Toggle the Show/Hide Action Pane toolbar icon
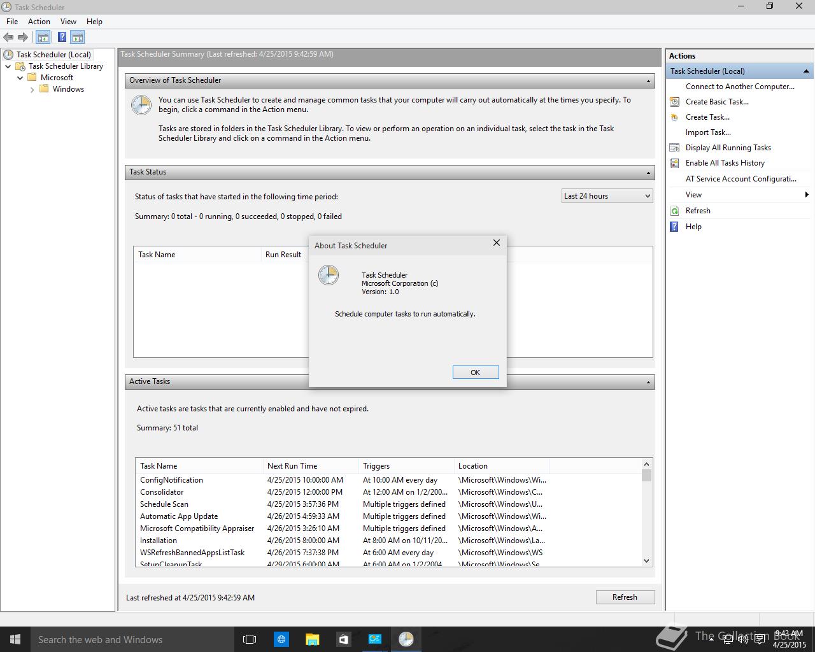This screenshot has height=652, width=815. [78, 38]
